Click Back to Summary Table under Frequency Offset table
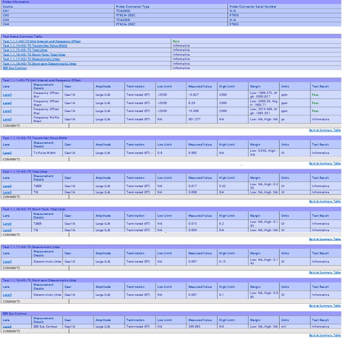The image size is (342, 338). 324,131
